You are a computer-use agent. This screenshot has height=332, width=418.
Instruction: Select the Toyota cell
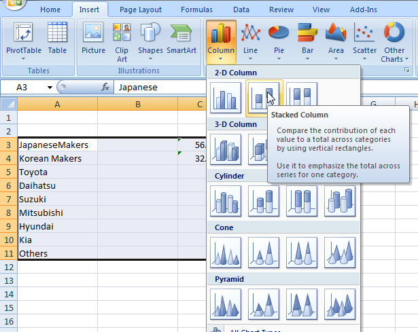coord(58,172)
